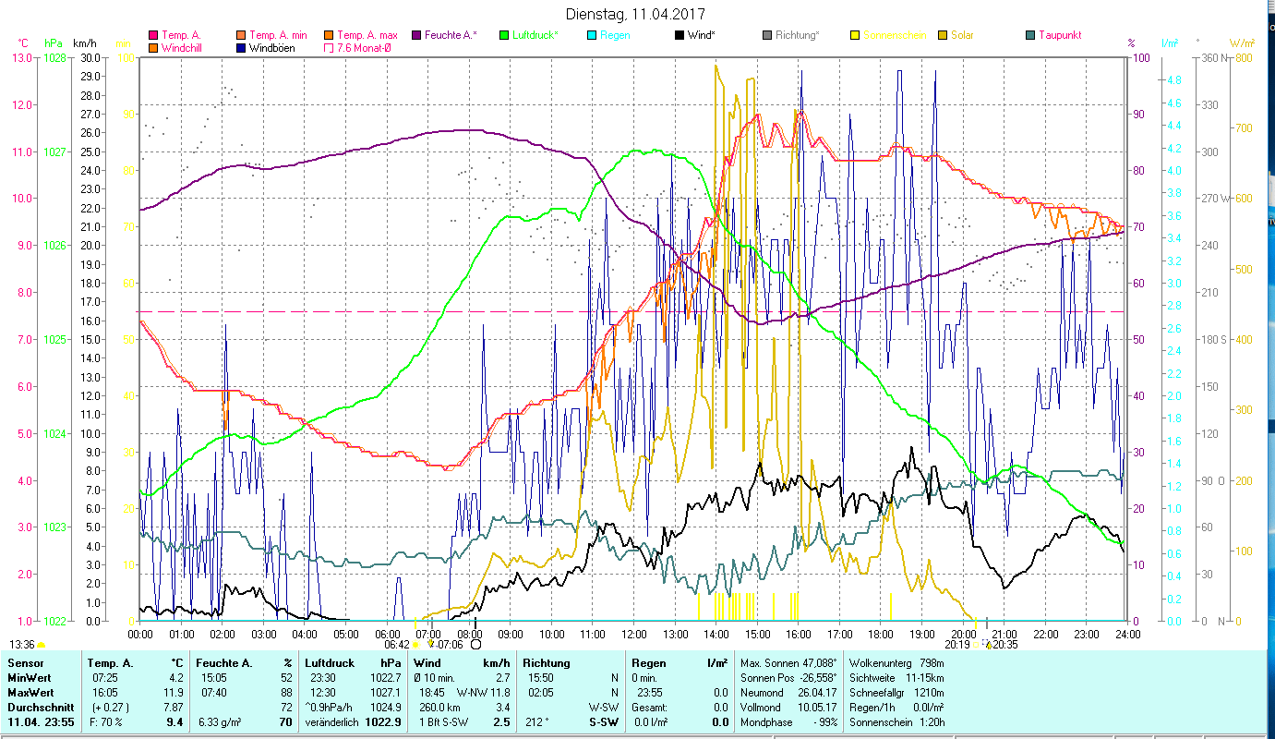Click the orange Temp. A. min swatch
Viewport: 1275px width, 739px height.
click(241, 36)
